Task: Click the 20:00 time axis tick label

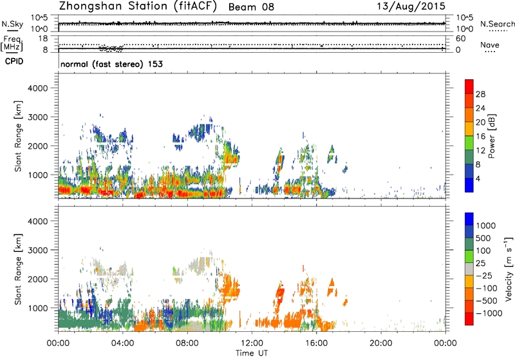Action: point(381,343)
